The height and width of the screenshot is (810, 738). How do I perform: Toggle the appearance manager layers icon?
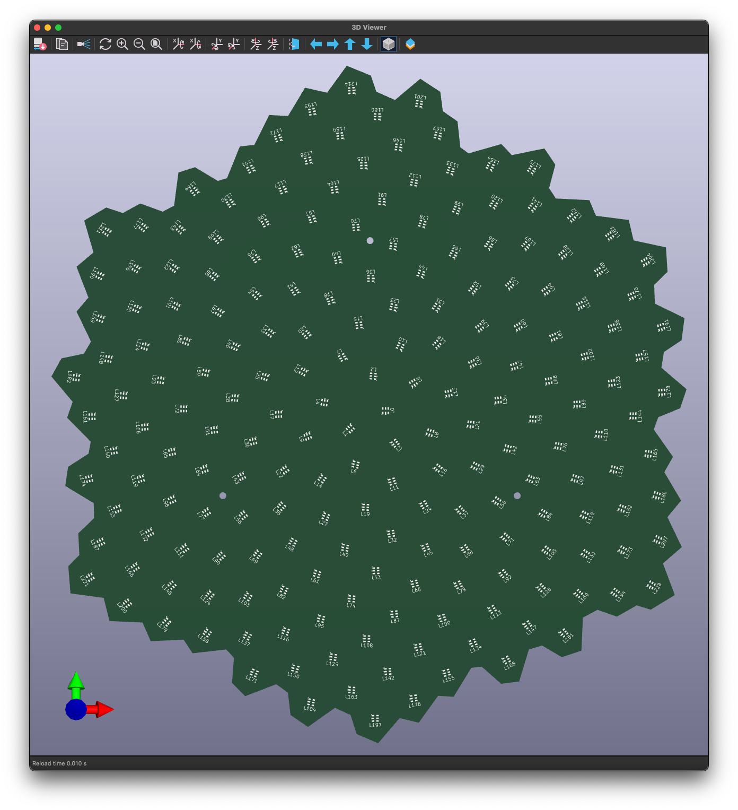click(x=410, y=44)
